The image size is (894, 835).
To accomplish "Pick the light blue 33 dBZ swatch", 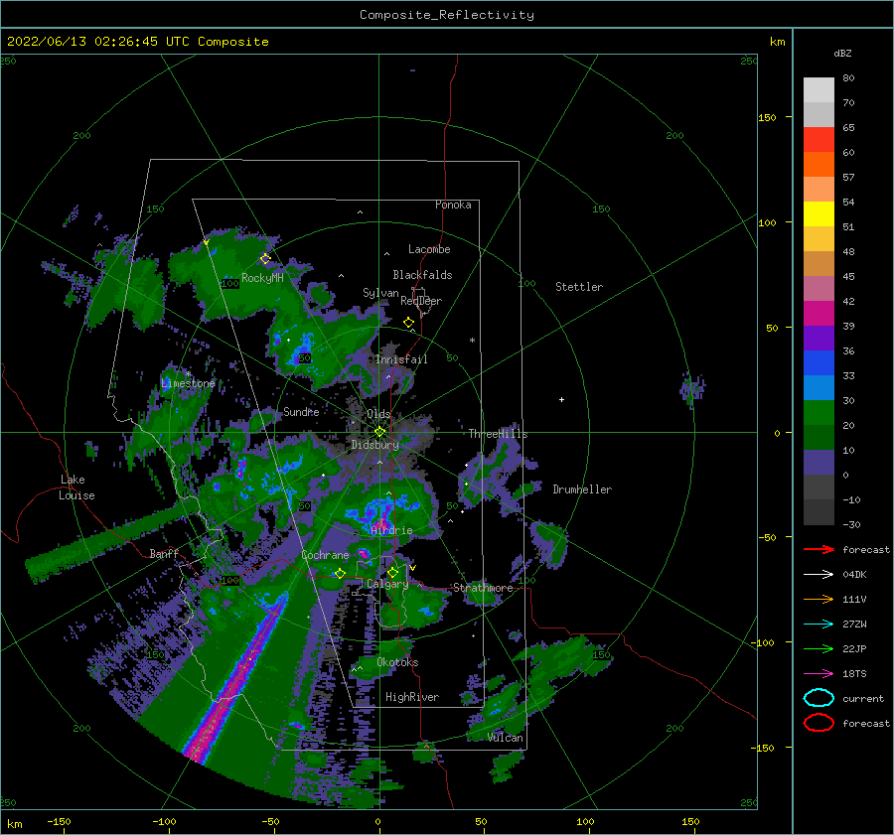I will [819, 387].
